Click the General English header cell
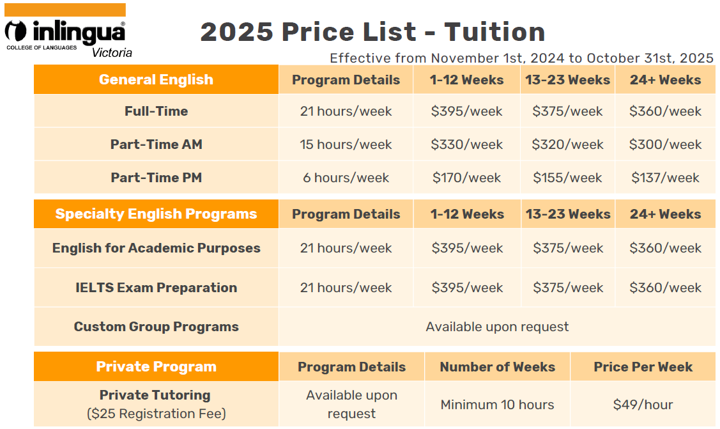Viewport: 720px width, 429px height. coord(156,80)
